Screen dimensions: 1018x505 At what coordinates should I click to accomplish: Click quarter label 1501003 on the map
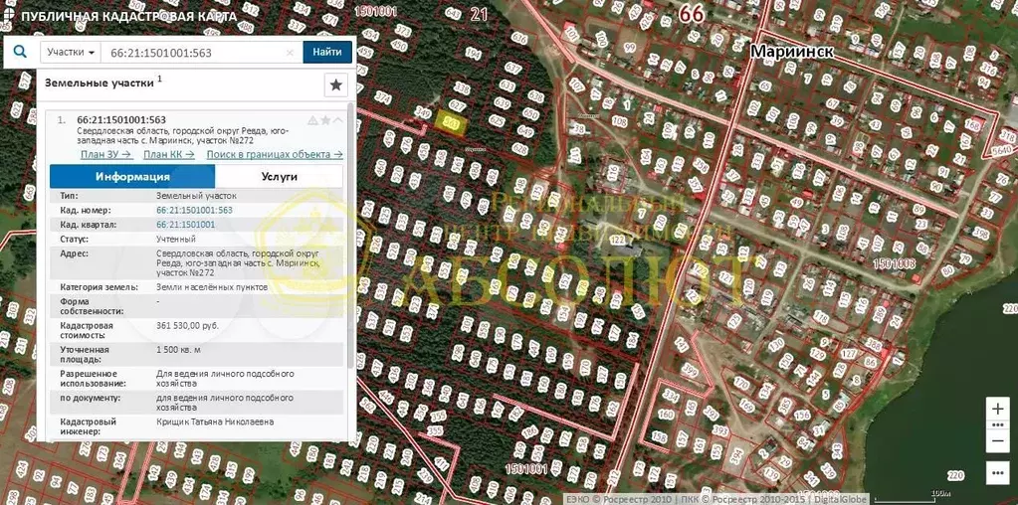(x=894, y=263)
